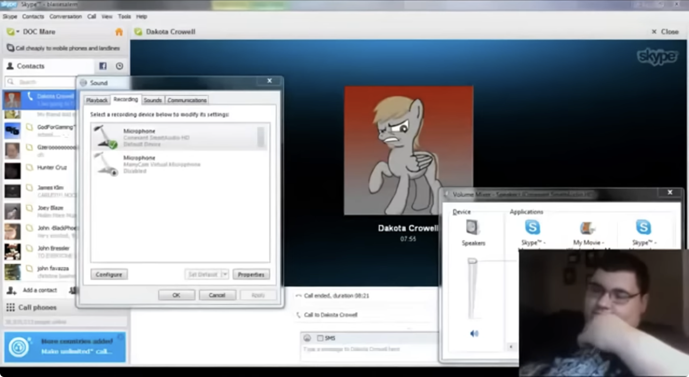This screenshot has width=689, height=377.
Task: Click the Apply button in Sound dialog
Action: tap(258, 295)
